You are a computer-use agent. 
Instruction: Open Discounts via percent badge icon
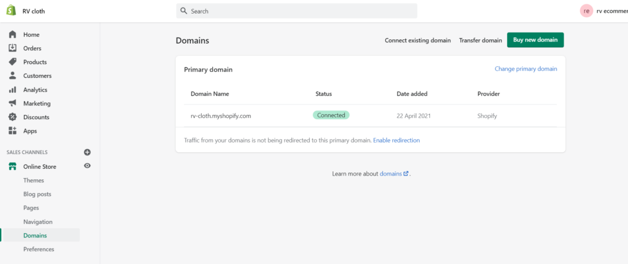[x=12, y=117]
